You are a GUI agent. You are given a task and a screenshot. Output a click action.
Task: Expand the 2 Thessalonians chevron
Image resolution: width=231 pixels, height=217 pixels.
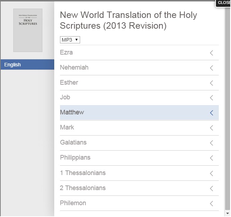pos(212,188)
